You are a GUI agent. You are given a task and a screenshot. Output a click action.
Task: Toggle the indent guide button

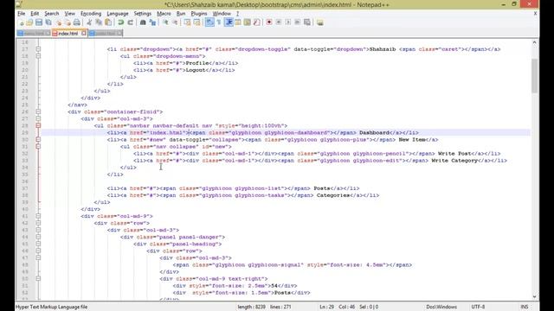(229, 22)
